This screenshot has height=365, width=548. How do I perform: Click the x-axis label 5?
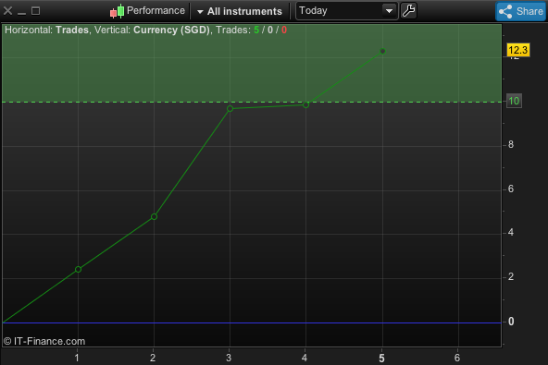(381, 358)
